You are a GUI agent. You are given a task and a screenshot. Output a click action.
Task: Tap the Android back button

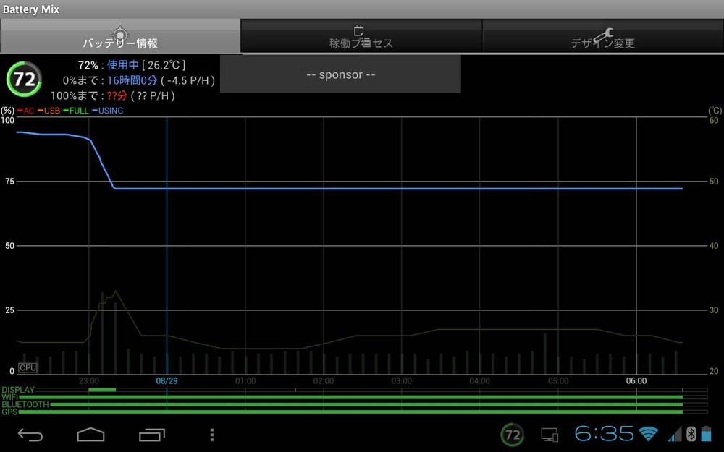click(30, 435)
